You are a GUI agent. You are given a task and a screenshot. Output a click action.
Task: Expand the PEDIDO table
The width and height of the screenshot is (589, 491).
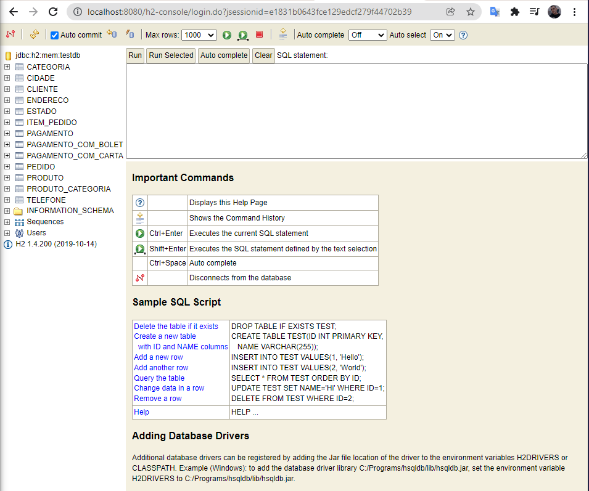pyautogui.click(x=6, y=166)
